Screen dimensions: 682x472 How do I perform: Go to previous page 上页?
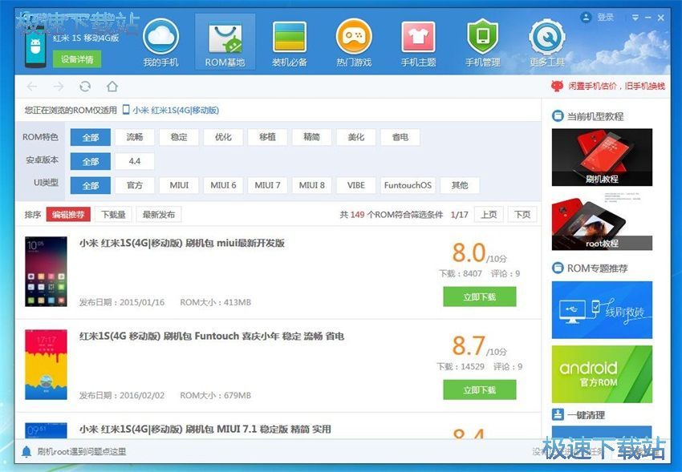489,215
